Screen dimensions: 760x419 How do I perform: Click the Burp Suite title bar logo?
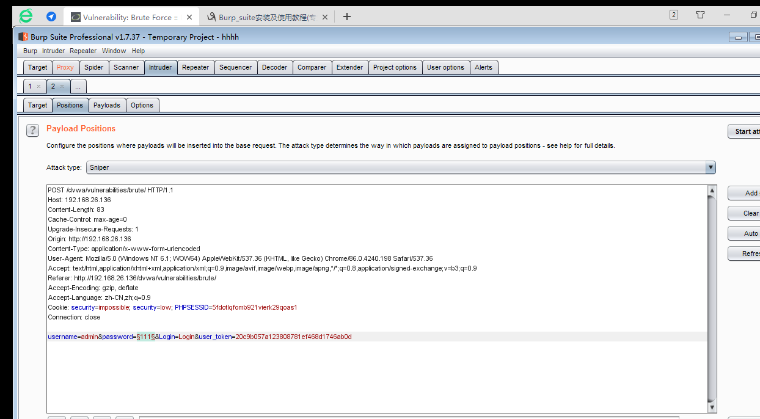click(23, 37)
